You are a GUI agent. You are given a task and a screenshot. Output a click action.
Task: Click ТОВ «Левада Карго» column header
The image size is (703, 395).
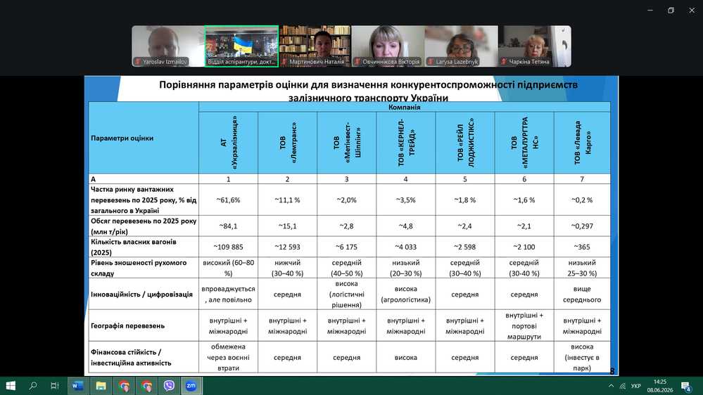coord(582,143)
